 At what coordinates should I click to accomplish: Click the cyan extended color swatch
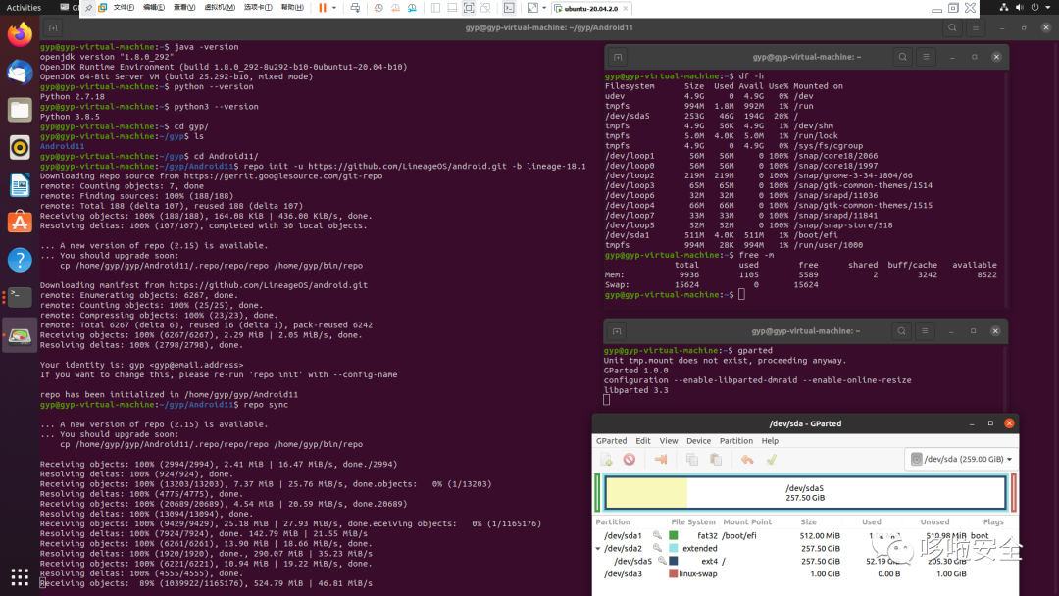pyautogui.click(x=674, y=548)
